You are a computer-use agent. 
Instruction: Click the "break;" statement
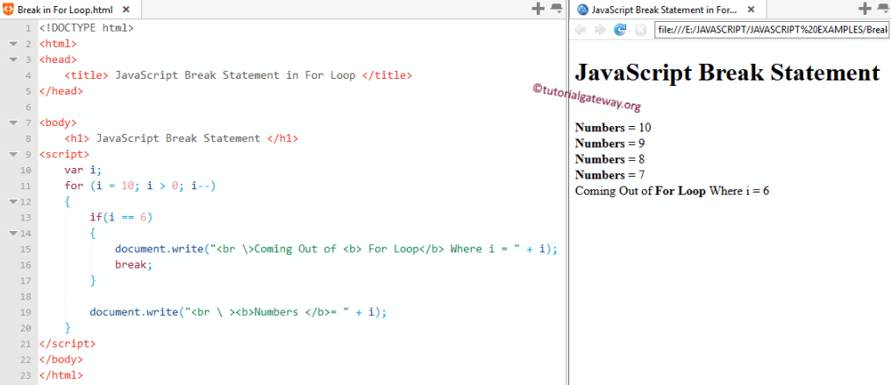[x=133, y=265]
